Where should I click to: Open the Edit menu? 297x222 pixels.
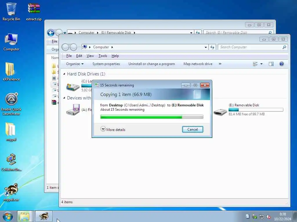click(x=79, y=56)
